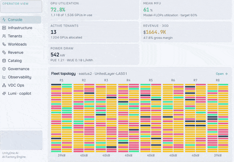This screenshot has width=234, height=162.
Task: Select the Tenants people icon
Action: (x=4, y=36)
